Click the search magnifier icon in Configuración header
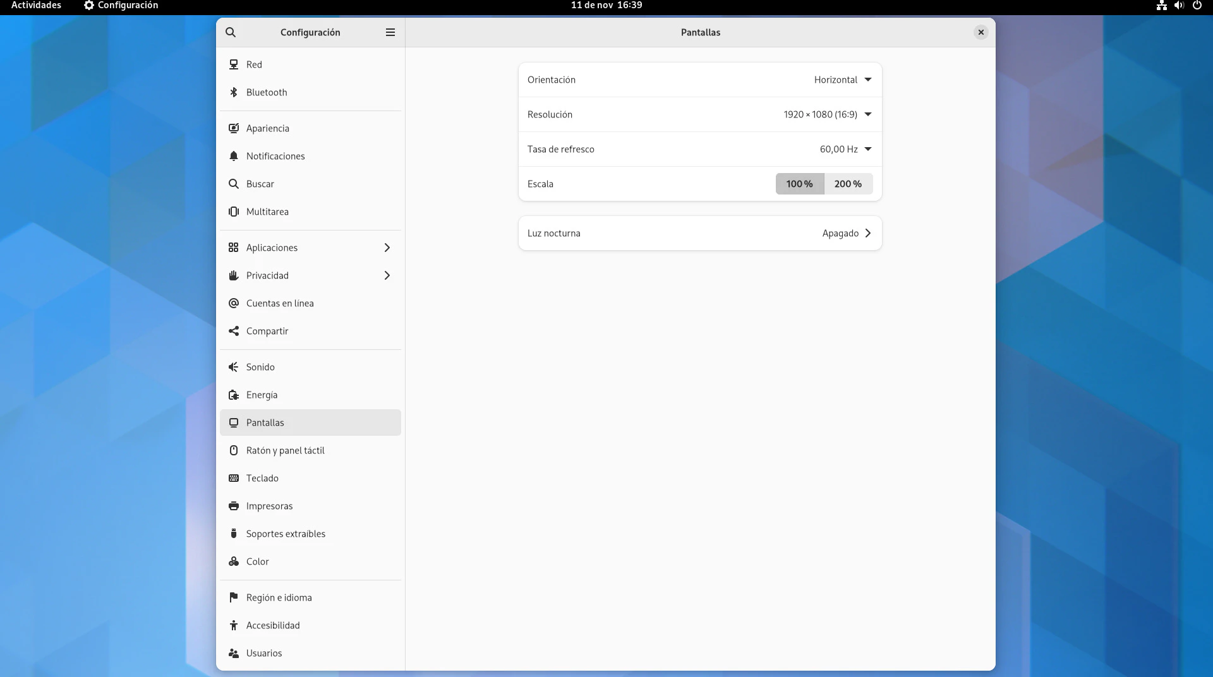The height and width of the screenshot is (677, 1213). point(231,32)
